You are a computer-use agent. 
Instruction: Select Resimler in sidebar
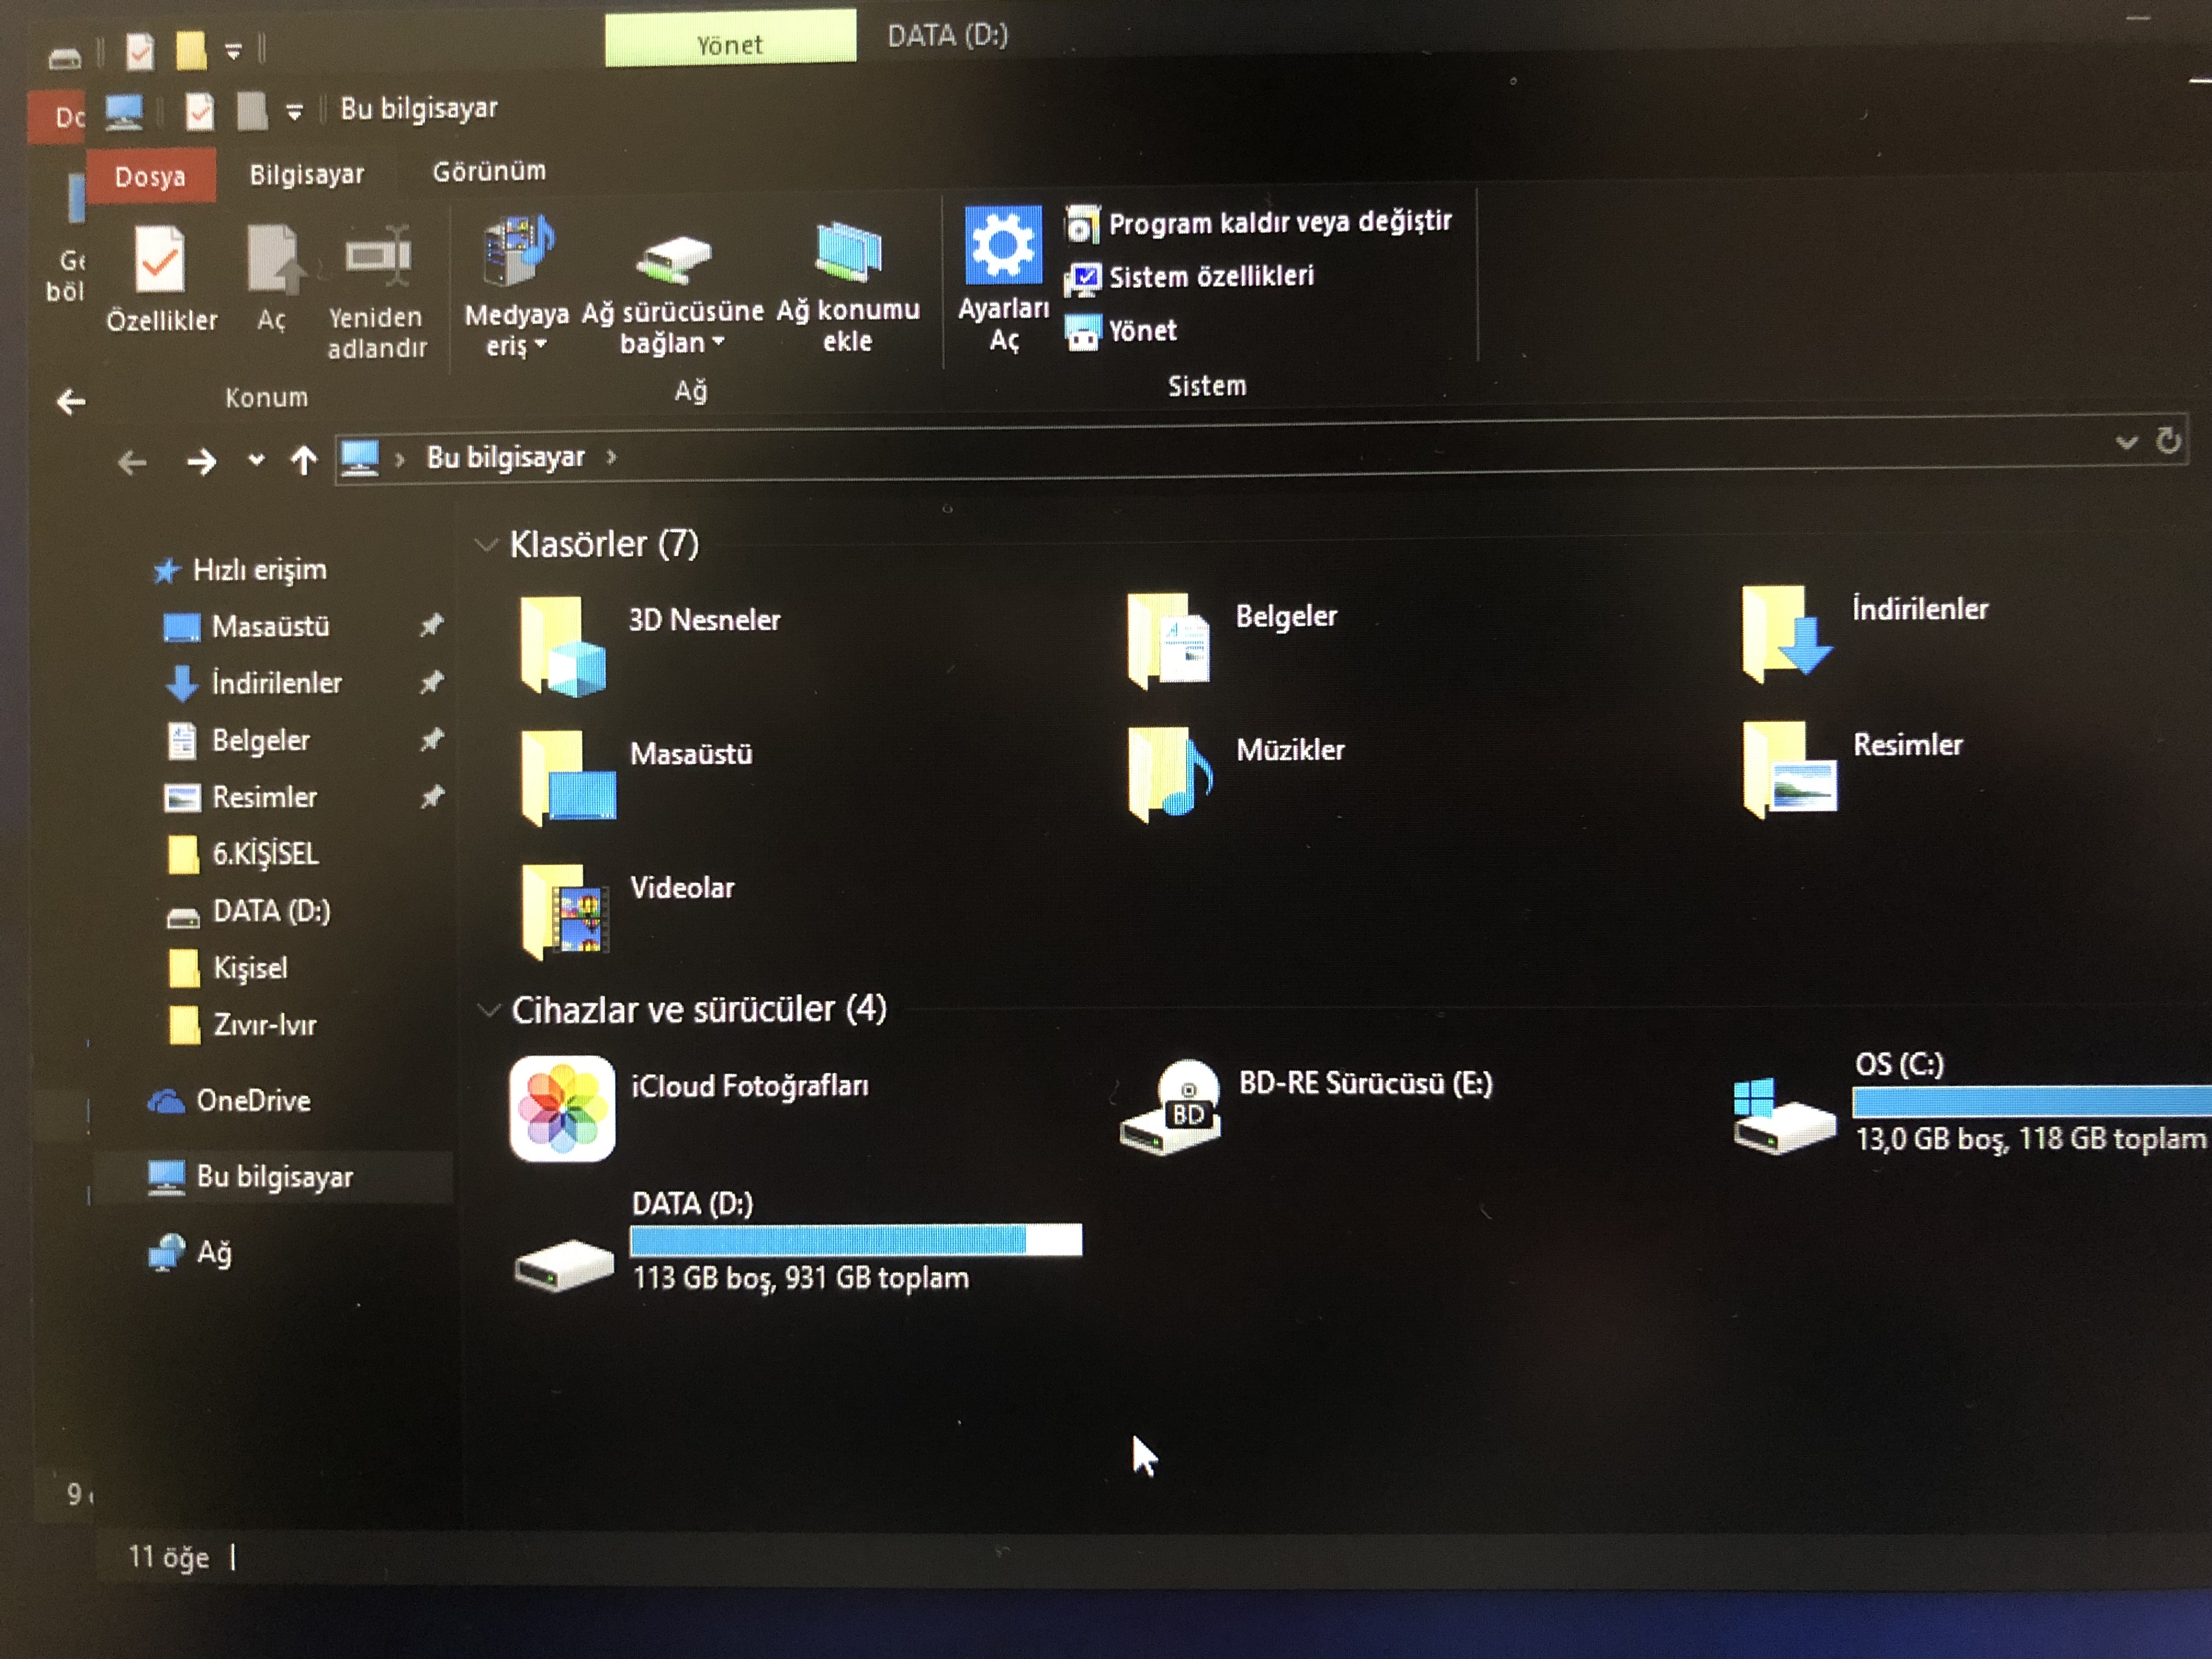[241, 798]
